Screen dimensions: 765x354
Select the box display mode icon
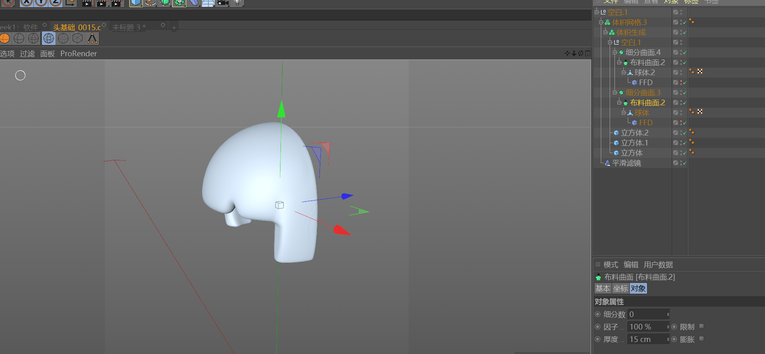[78, 38]
